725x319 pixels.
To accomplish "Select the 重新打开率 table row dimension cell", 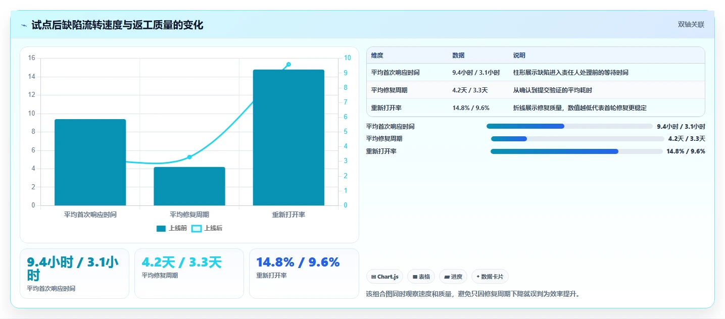I will (x=386, y=108).
